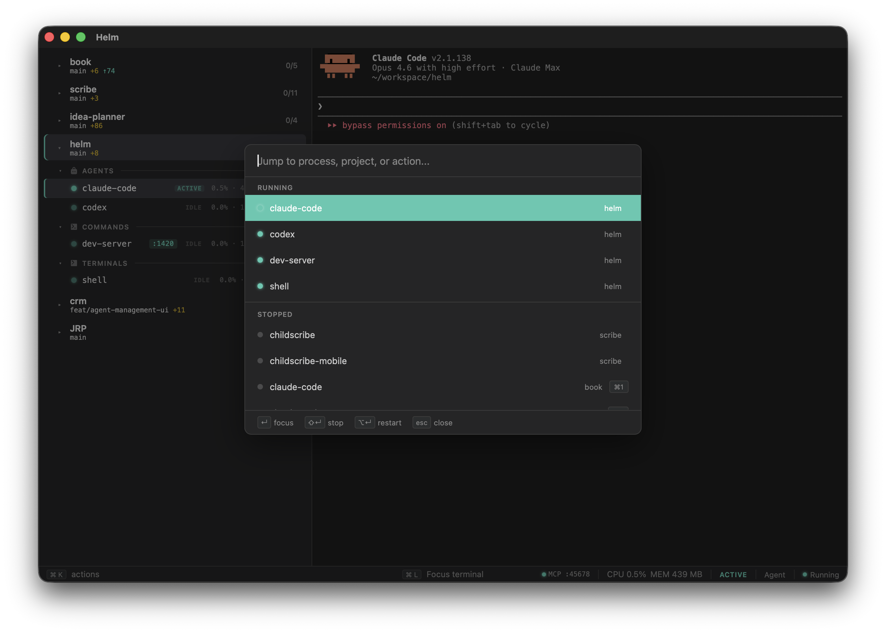
Task: Collapse the AGENTS section
Action: tap(60, 171)
